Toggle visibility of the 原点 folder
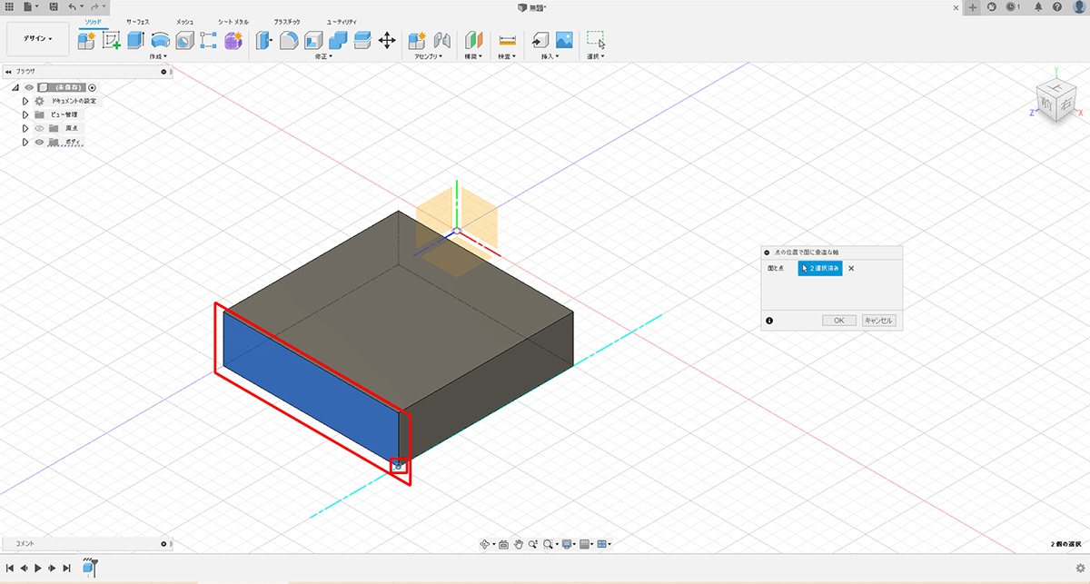Screen dimensions: 1090x584 point(39,128)
